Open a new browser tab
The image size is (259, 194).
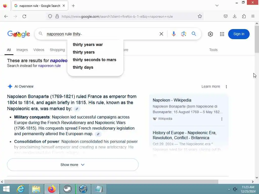[x=73, y=6]
